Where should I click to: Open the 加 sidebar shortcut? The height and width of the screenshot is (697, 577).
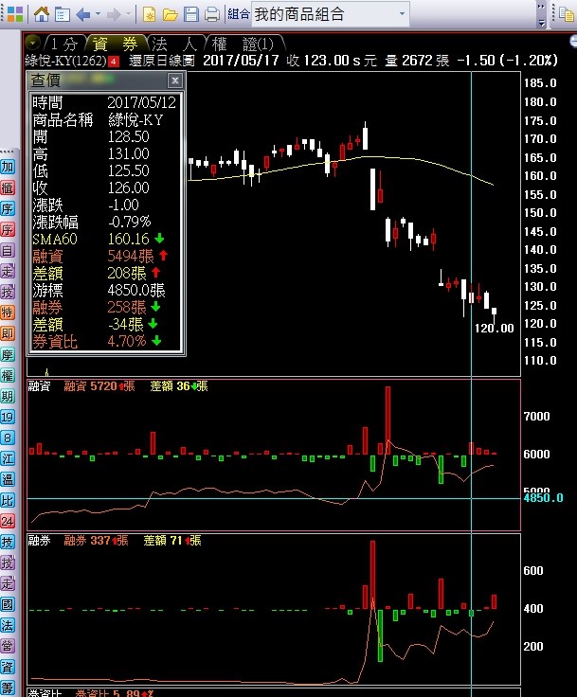8,167
